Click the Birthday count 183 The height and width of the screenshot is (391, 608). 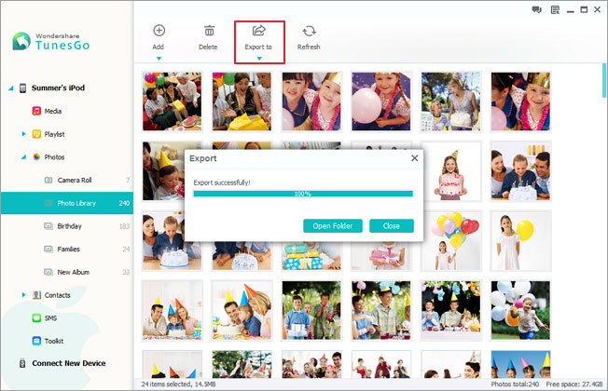tap(124, 226)
